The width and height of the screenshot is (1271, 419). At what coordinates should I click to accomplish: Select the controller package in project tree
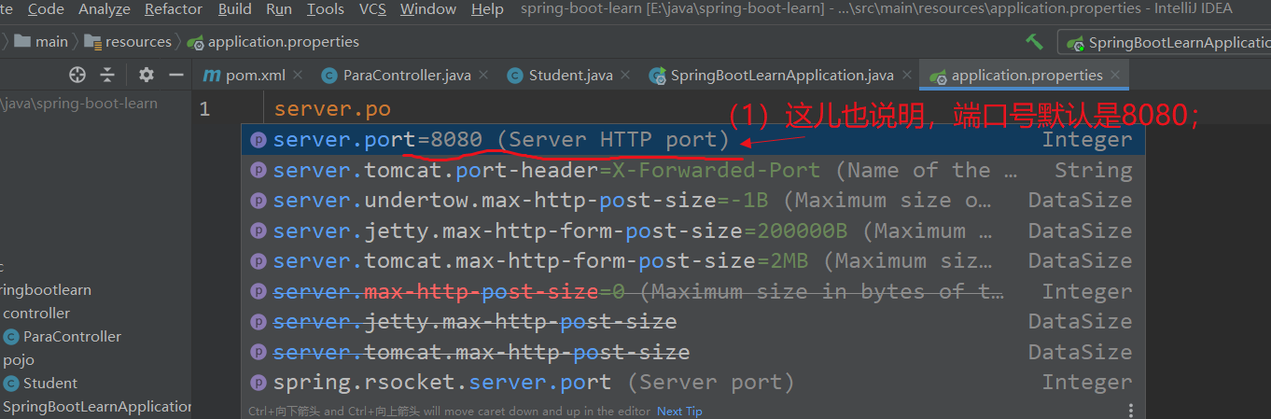36,314
